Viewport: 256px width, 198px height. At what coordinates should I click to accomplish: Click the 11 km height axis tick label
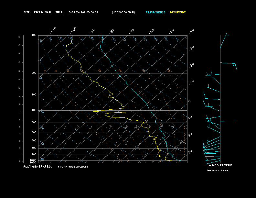[x=19, y=80]
